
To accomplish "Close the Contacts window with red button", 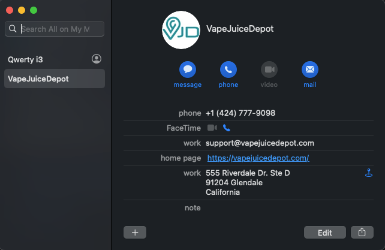I will click(x=10, y=10).
